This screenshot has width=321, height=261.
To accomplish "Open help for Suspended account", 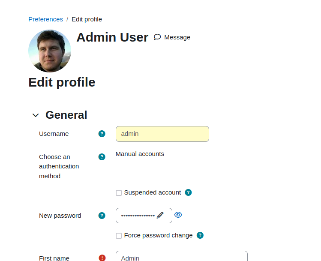I will pos(188,192).
